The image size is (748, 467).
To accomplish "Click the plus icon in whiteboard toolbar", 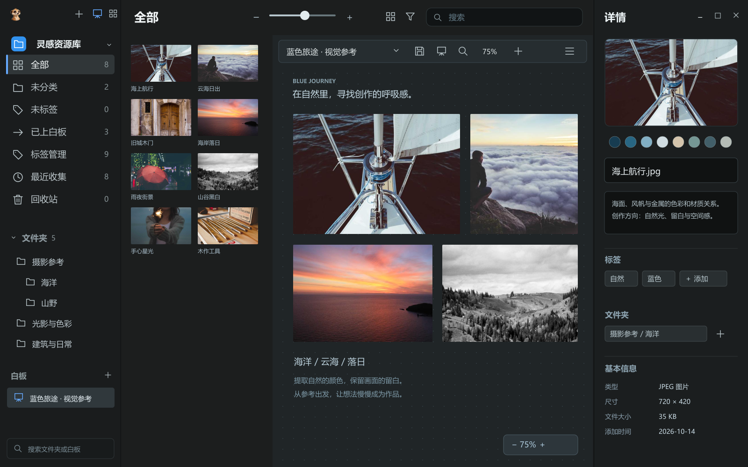I will tap(518, 51).
